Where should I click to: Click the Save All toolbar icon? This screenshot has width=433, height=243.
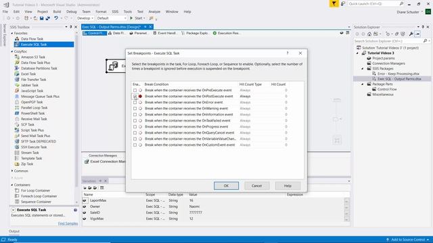pos(47,18)
